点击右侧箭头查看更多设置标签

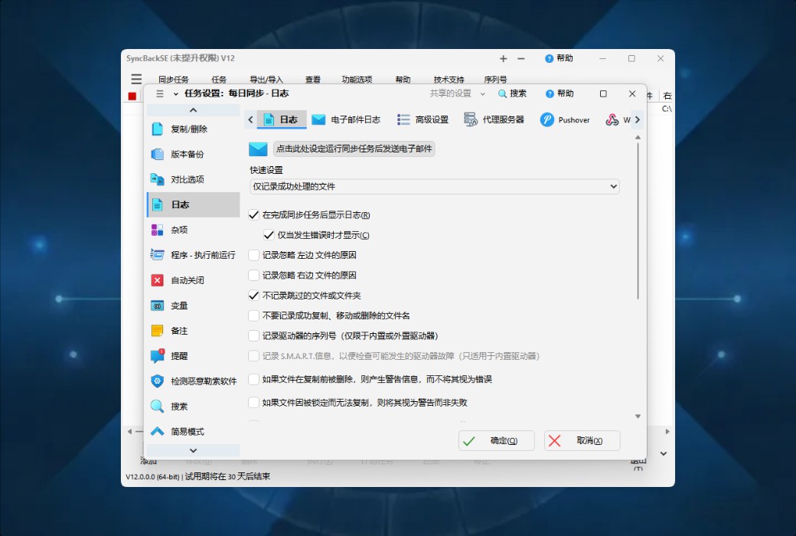point(638,119)
